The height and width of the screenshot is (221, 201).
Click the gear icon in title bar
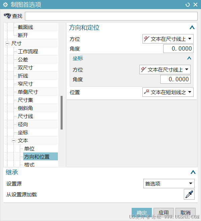pos(5,5)
